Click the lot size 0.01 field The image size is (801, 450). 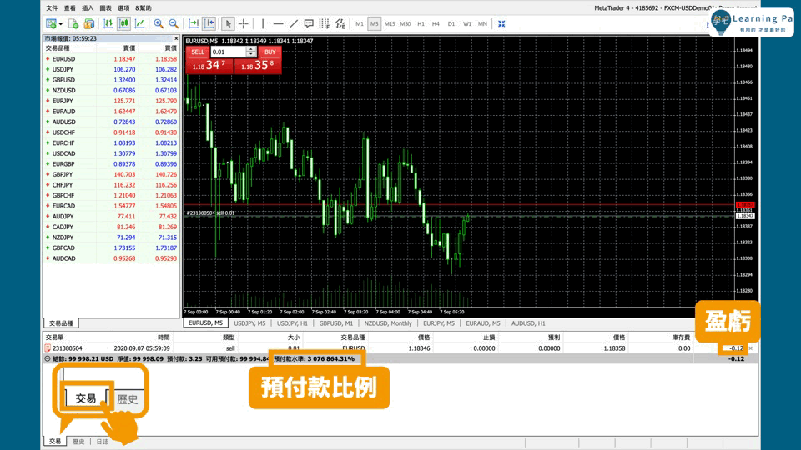pyautogui.click(x=228, y=52)
